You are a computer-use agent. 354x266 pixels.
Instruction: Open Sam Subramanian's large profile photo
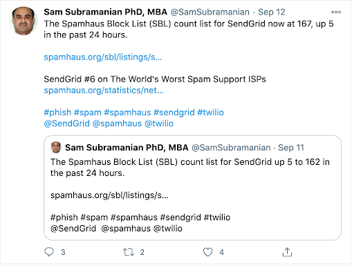23,21
